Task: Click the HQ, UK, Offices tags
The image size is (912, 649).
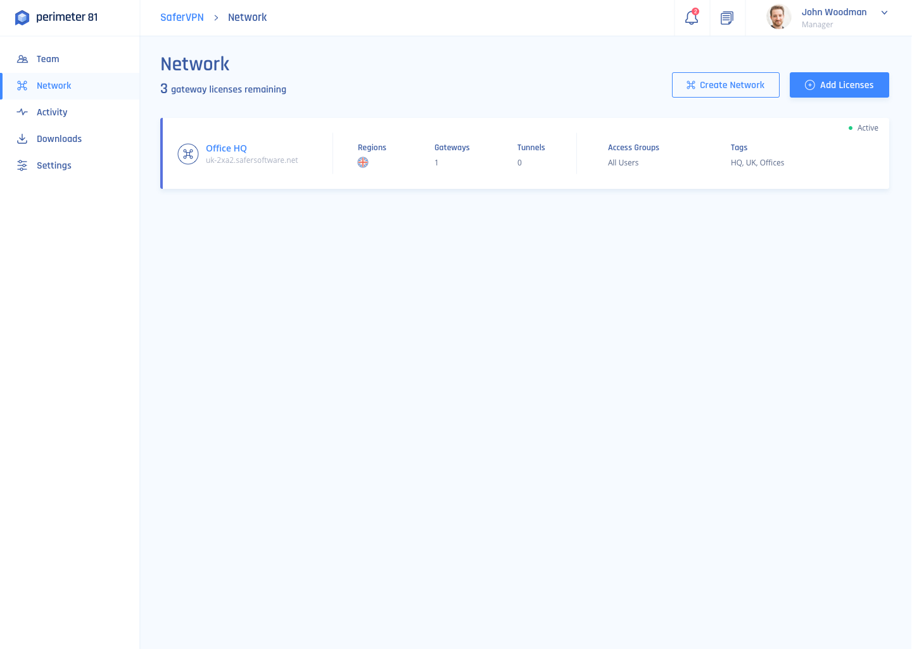Action: click(757, 163)
